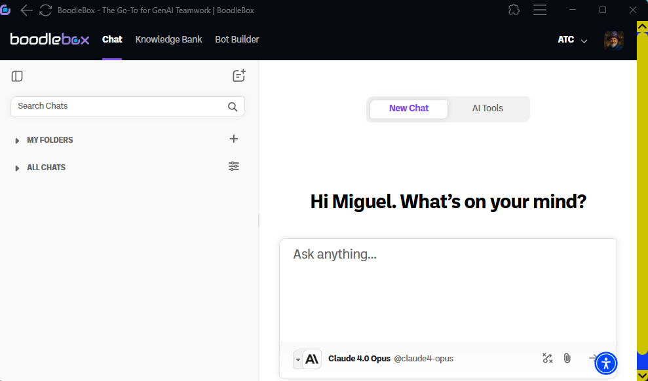
Task: Click the browser extensions puzzle icon
Action: point(514,10)
